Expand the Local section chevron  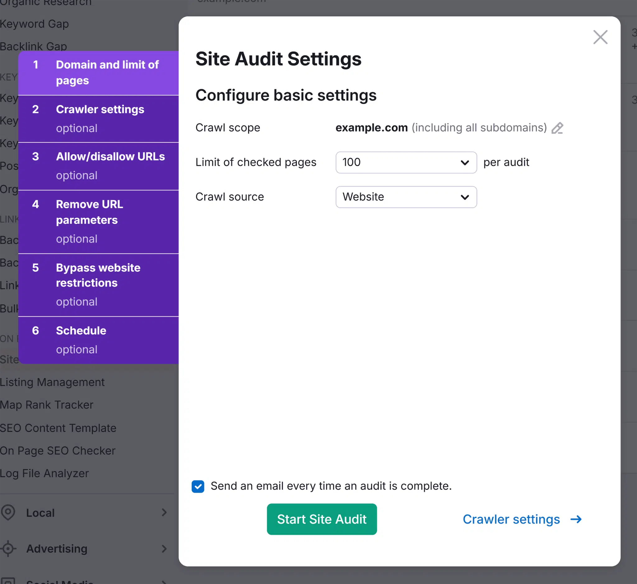click(x=164, y=512)
